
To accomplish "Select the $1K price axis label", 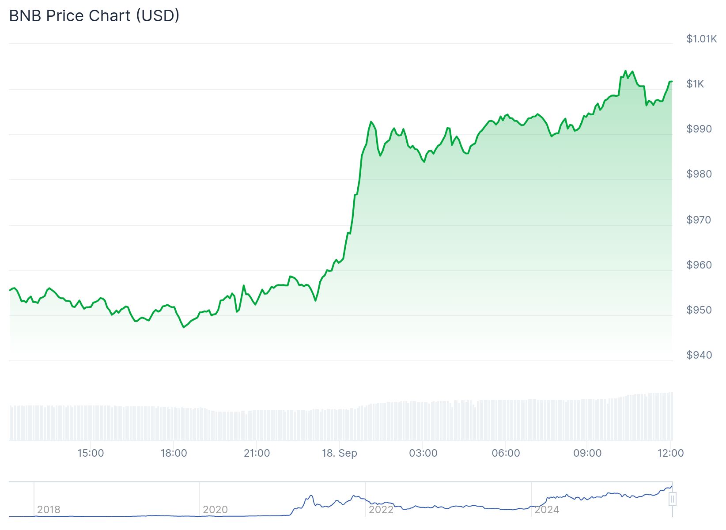I will pyautogui.click(x=695, y=84).
